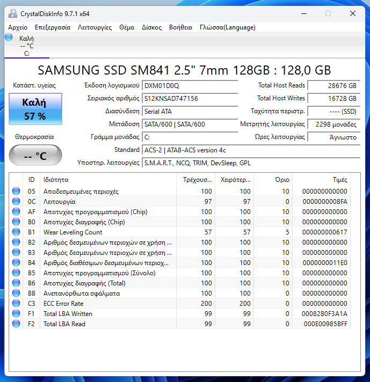Image resolution: width=370 pixels, height=382 pixels.
Task: Minimize the CrystalDiskInfo window
Action: click(304, 13)
